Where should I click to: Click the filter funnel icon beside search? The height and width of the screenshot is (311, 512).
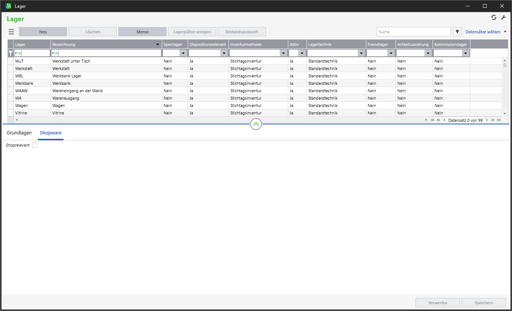tap(457, 32)
